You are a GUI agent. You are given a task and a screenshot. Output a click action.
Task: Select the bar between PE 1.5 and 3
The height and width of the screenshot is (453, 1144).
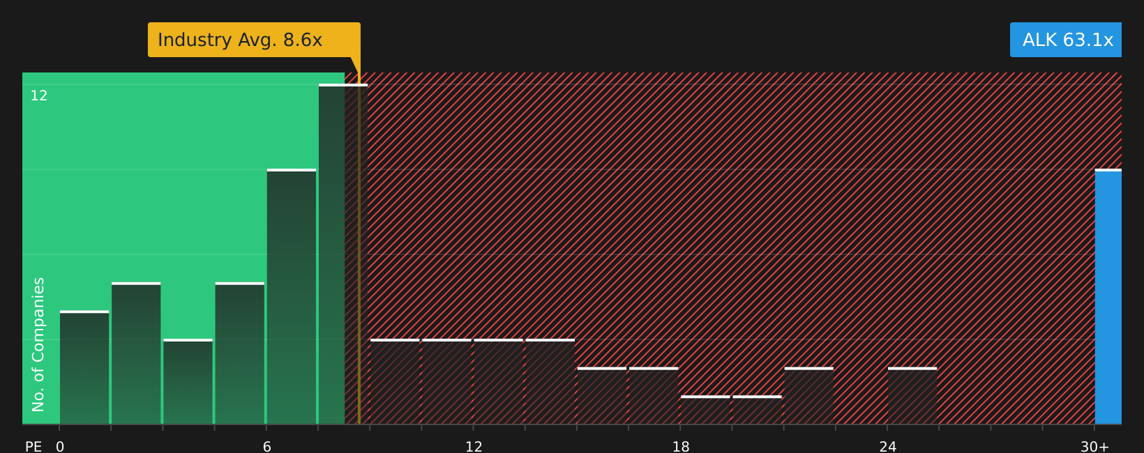tap(136, 353)
